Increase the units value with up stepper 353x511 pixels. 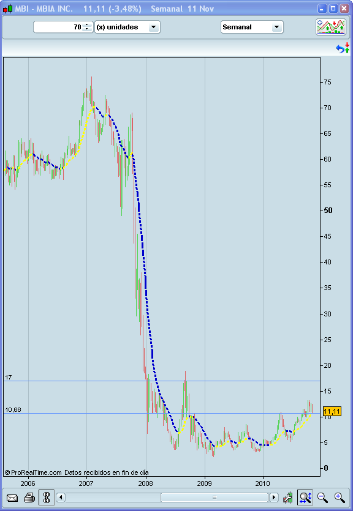(x=87, y=24)
